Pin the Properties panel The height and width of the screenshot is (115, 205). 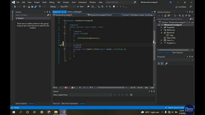190,57
